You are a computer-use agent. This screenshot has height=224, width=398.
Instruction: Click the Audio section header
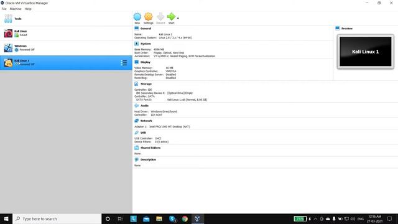144,105
